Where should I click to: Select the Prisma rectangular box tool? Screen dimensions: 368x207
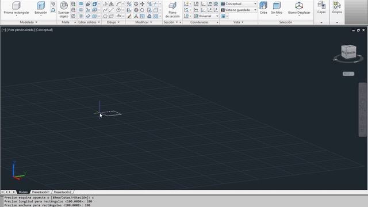coord(17,7)
